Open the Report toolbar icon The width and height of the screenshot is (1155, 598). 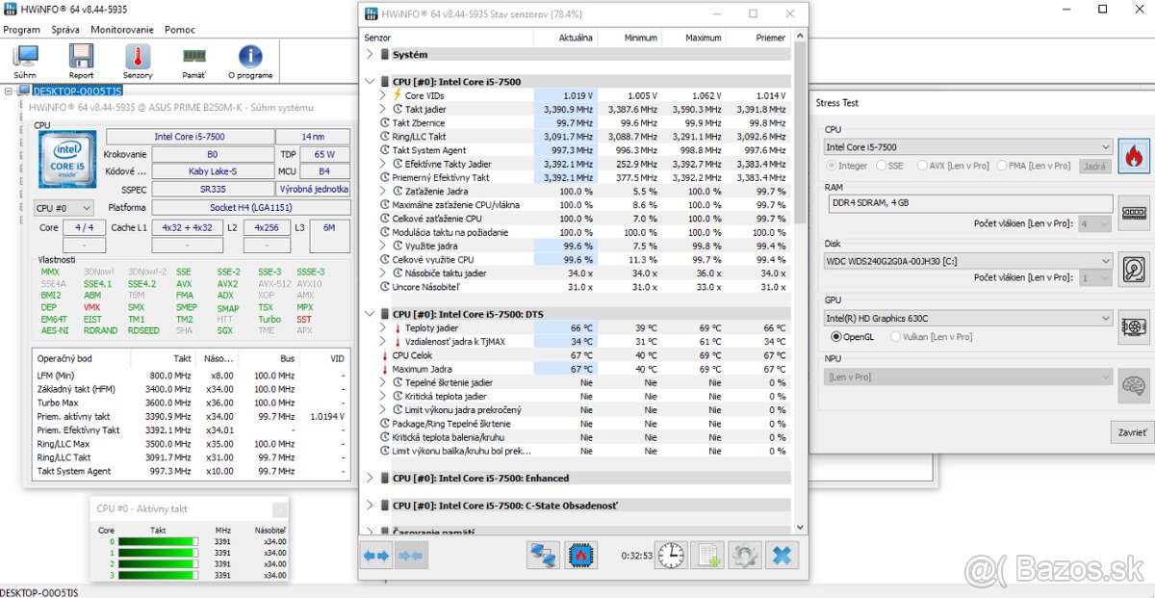pos(81,62)
